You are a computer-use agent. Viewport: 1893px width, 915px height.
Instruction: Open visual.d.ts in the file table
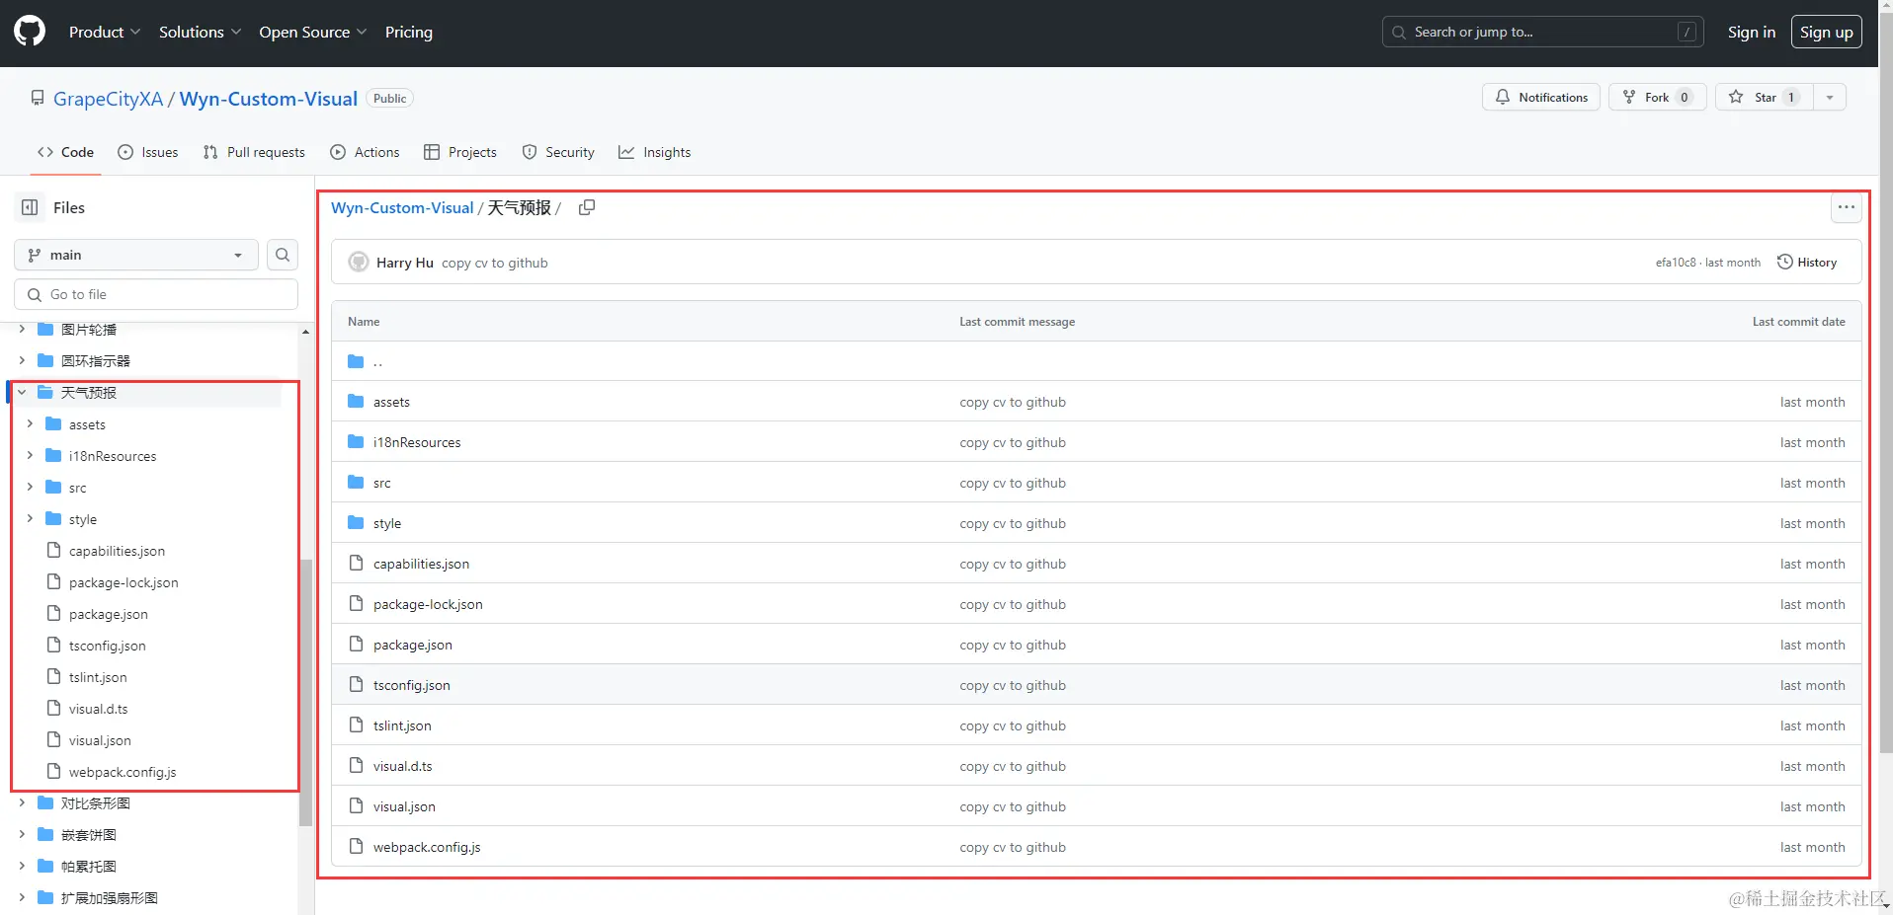point(402,766)
